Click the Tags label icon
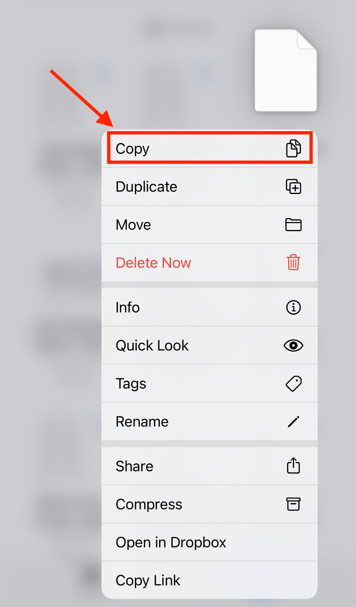Viewport: 356px width, 607px height. [x=293, y=383]
